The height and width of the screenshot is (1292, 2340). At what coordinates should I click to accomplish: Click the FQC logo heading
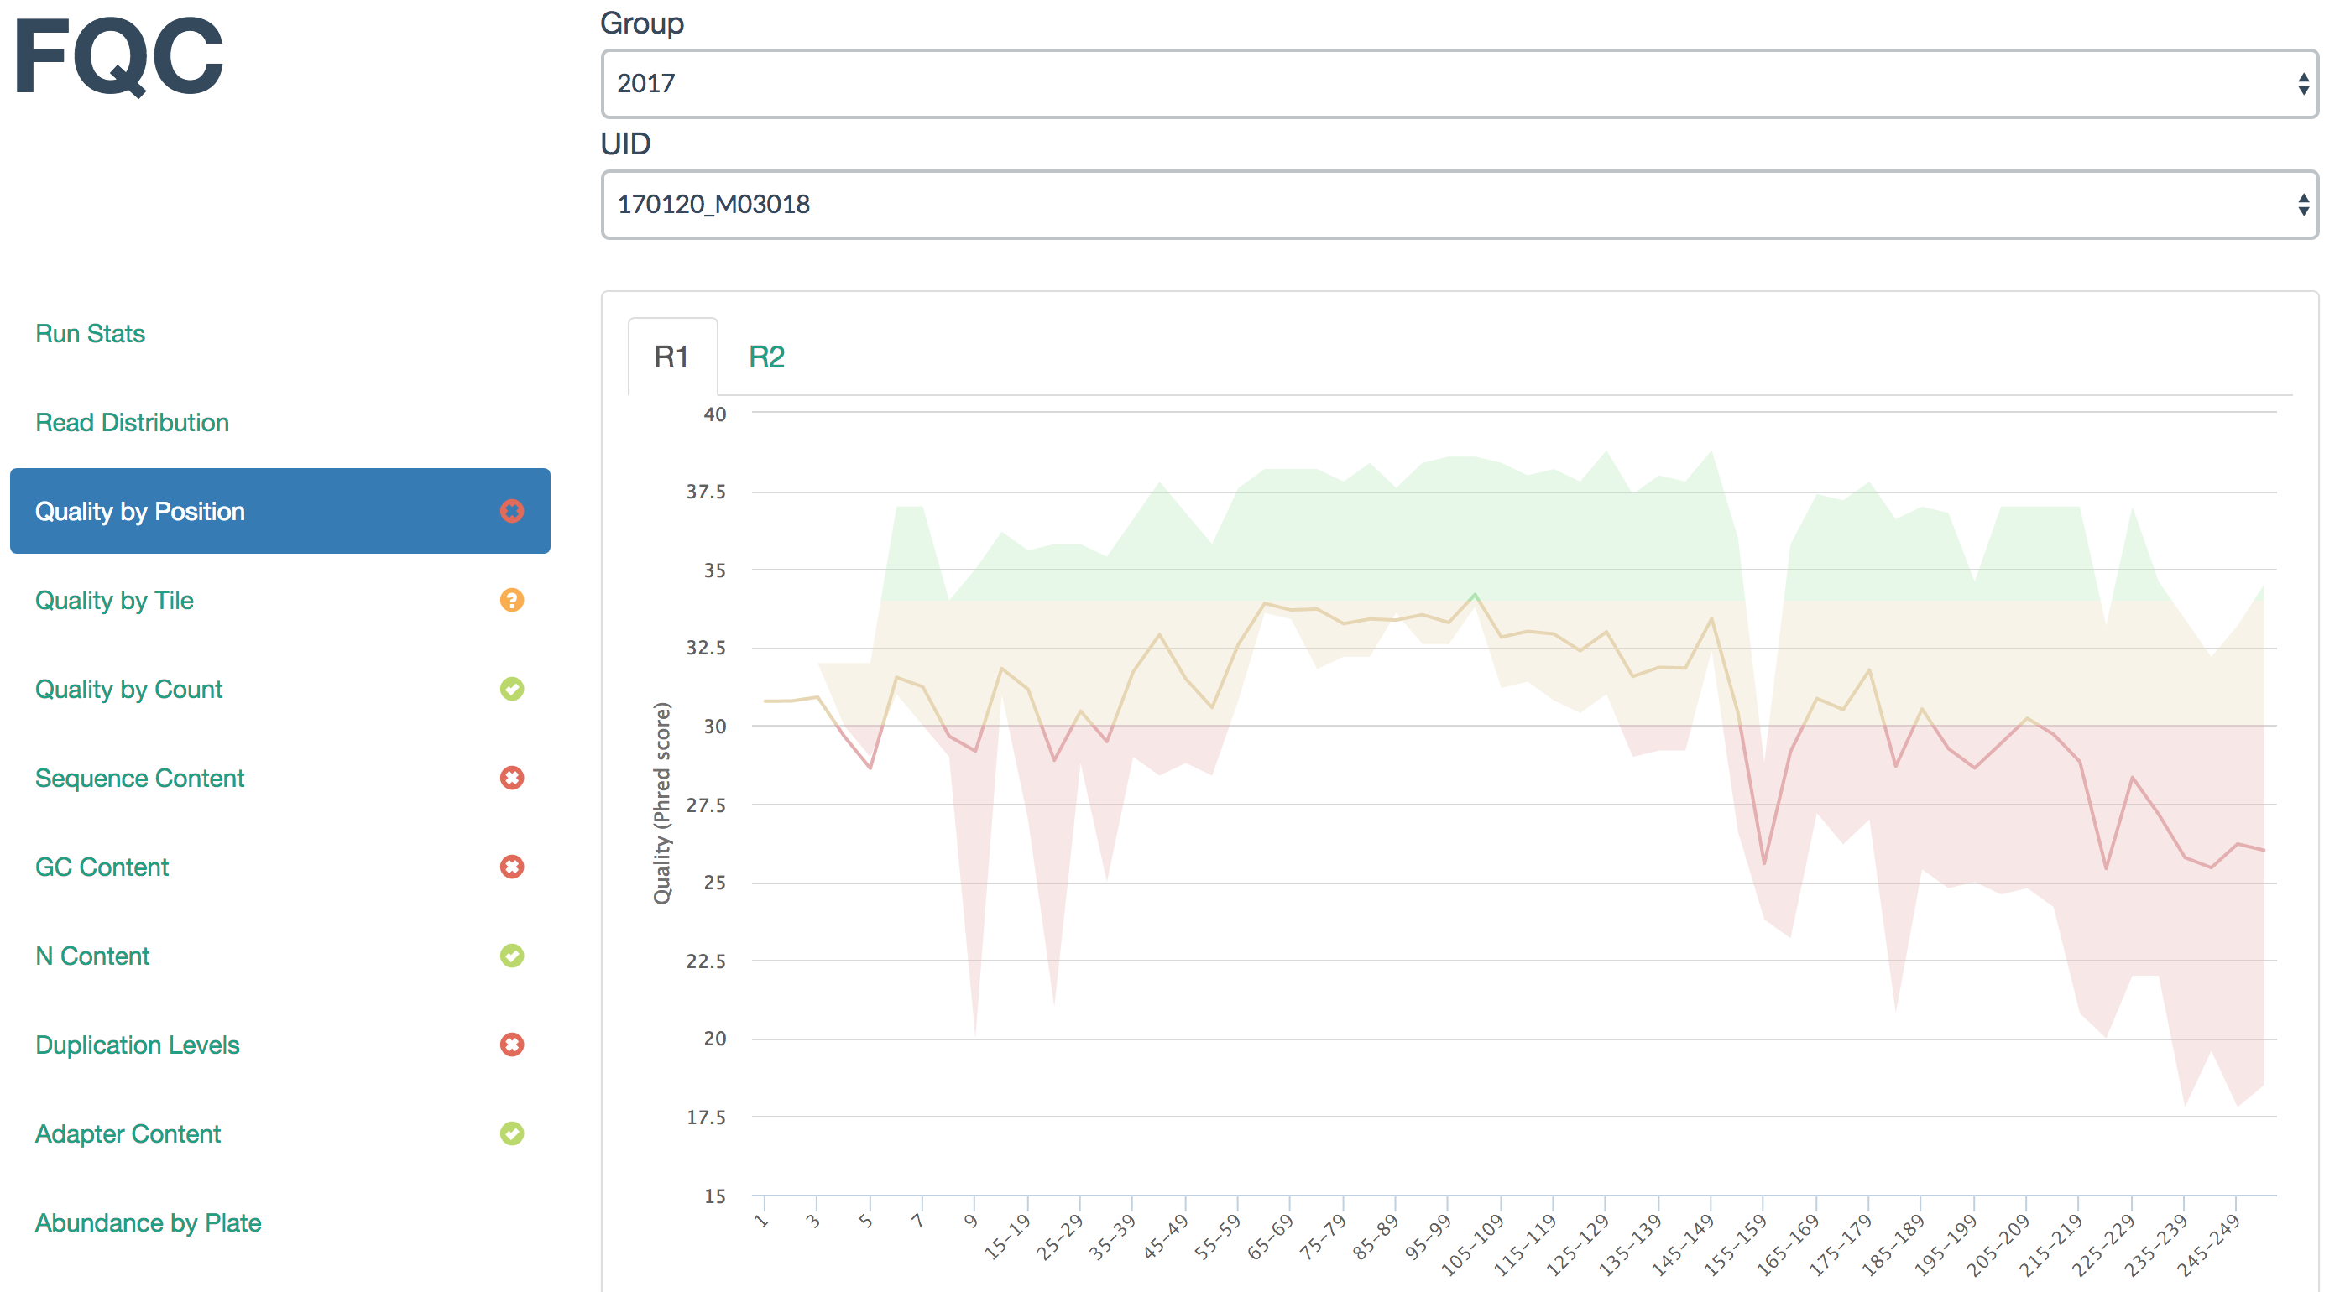coord(119,56)
